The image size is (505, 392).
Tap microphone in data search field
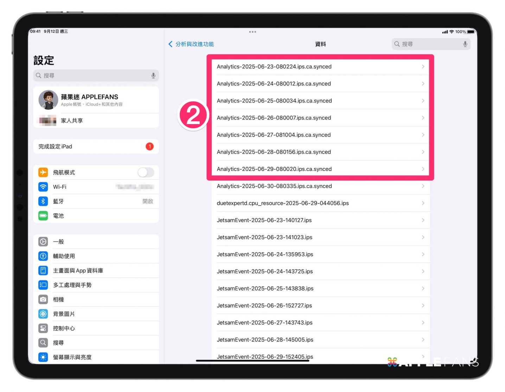coord(465,44)
